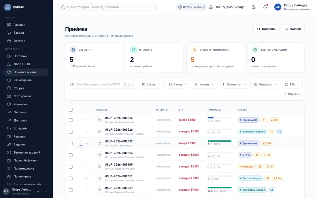Go to Заказы in the sidebar
The image size is (317, 198).
(x=26, y=33)
